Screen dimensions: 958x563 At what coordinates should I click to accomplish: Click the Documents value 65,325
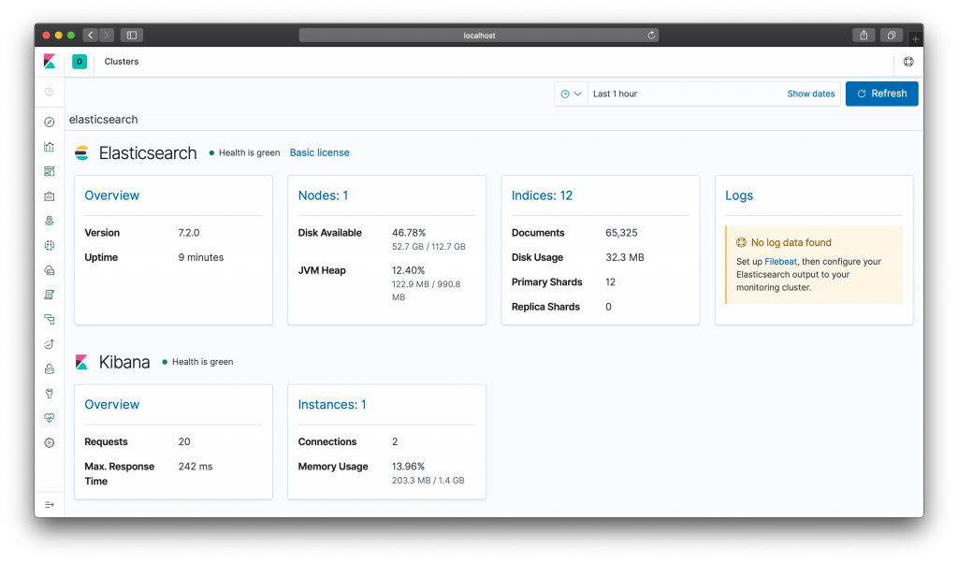click(x=621, y=233)
